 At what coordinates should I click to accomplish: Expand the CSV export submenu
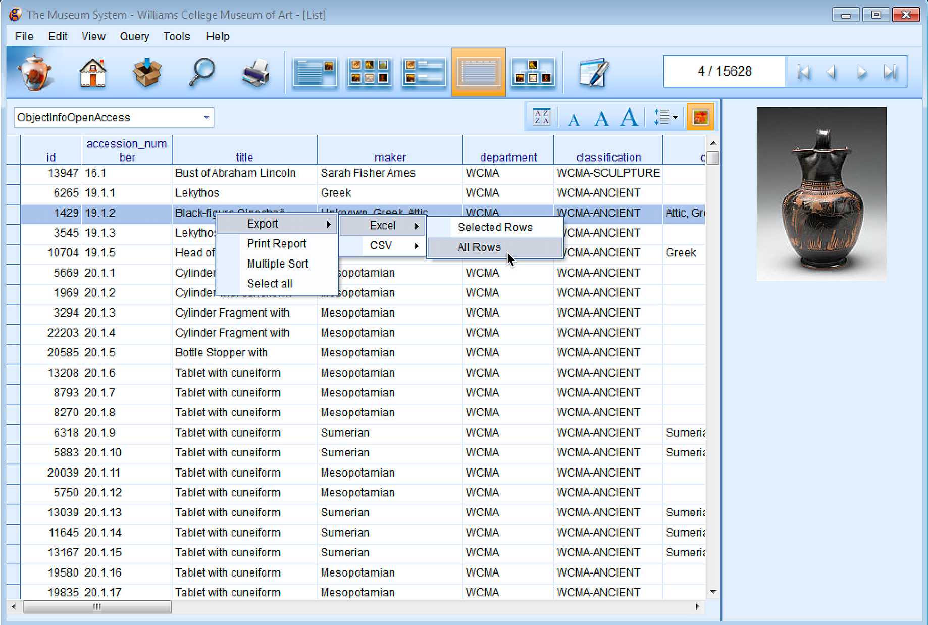(382, 246)
